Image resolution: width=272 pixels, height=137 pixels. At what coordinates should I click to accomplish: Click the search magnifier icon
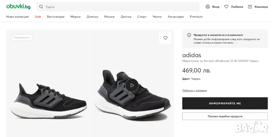point(41,7)
